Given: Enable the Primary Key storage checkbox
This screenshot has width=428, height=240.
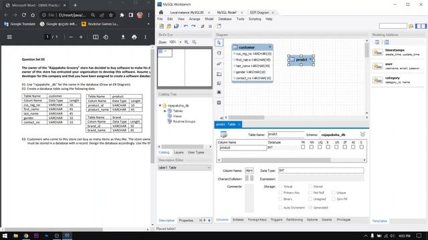Looking at the screenshot, I should (x=281, y=193).
